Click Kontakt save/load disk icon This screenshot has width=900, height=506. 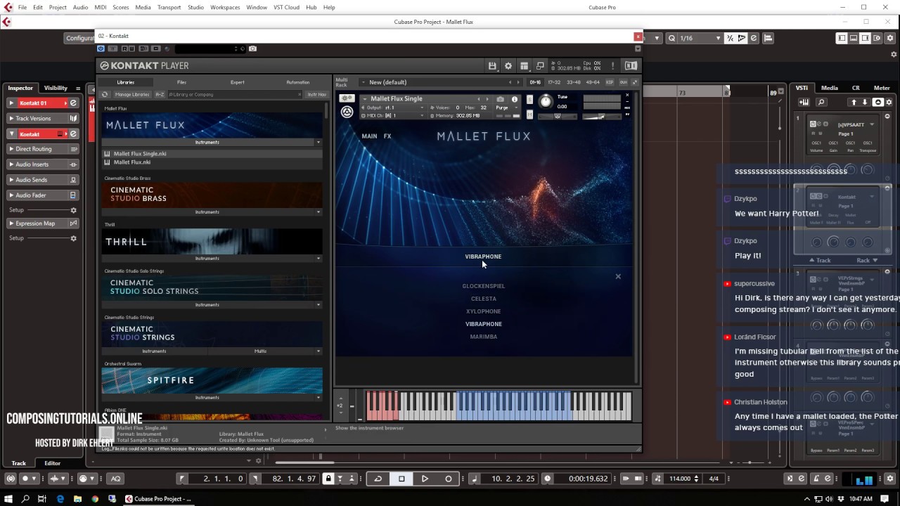[492, 65]
